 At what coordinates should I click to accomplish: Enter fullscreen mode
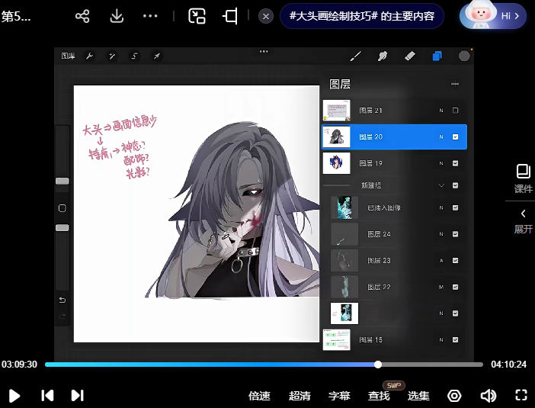click(x=521, y=395)
